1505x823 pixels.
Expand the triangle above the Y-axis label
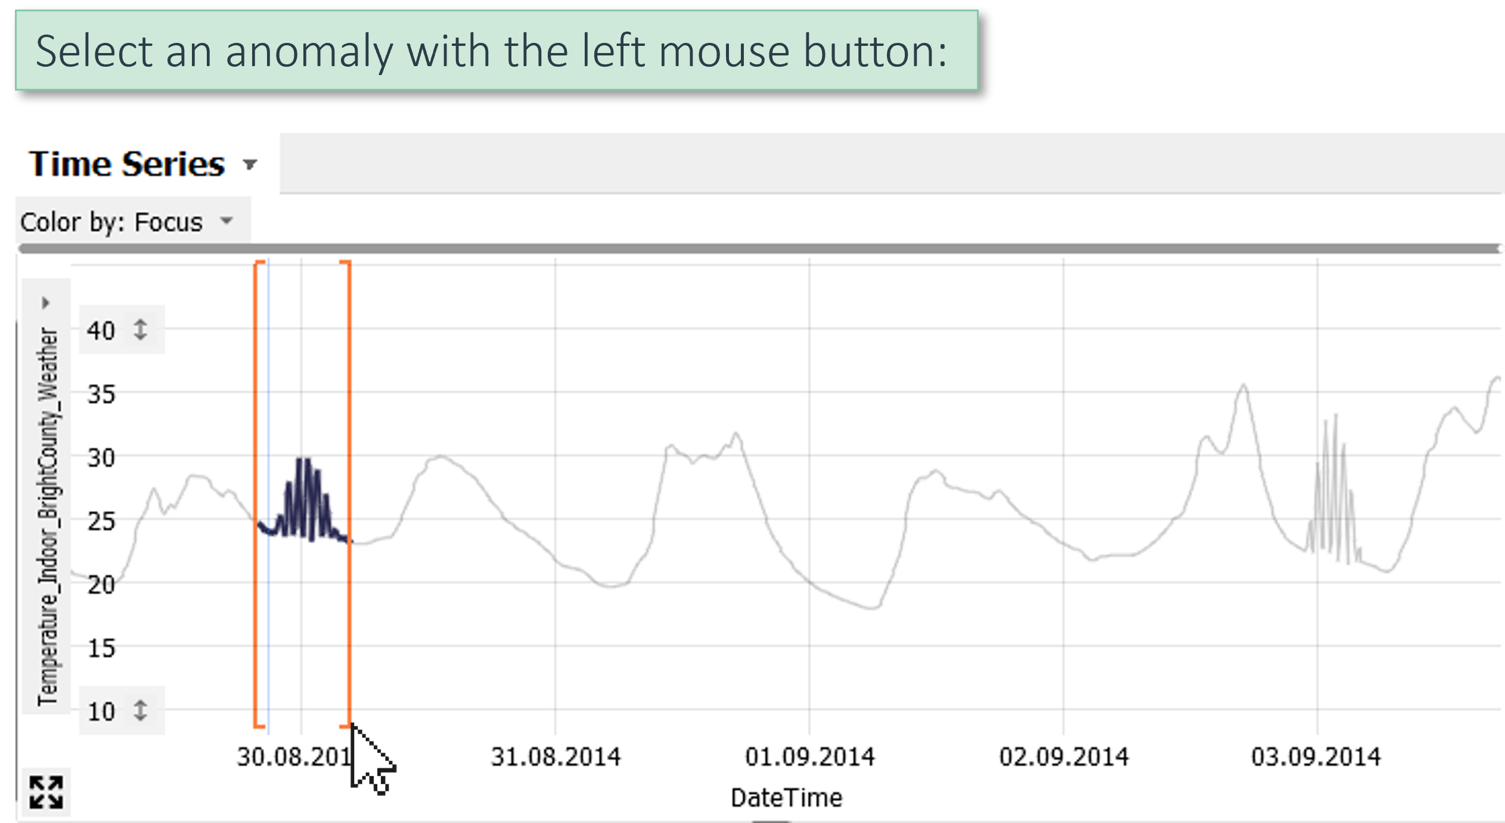(x=45, y=303)
